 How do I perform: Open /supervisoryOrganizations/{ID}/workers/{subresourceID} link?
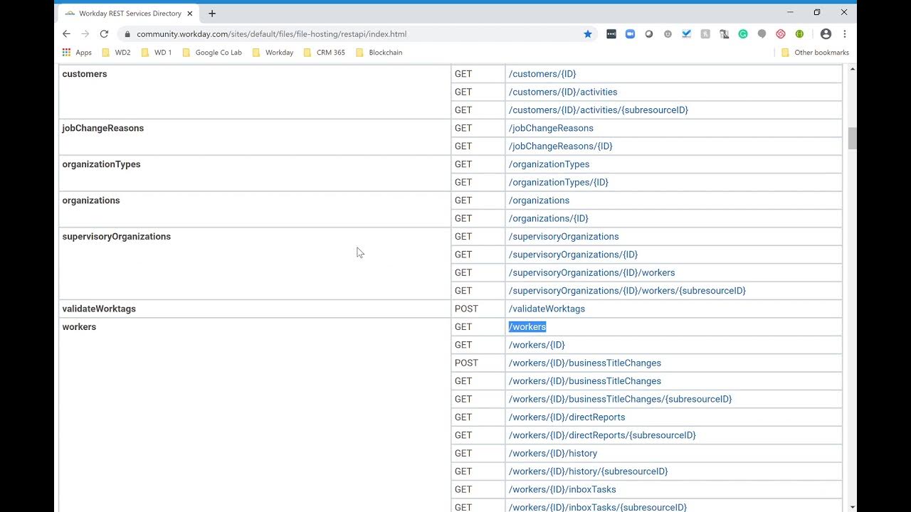(627, 291)
